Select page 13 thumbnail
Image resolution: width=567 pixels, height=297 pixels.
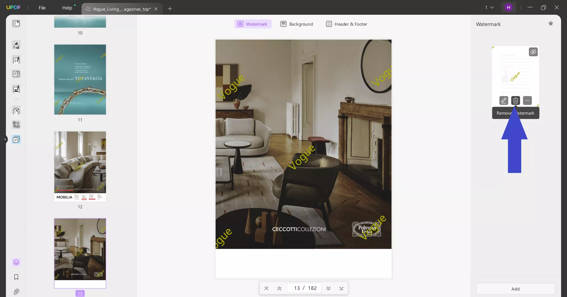click(80, 253)
